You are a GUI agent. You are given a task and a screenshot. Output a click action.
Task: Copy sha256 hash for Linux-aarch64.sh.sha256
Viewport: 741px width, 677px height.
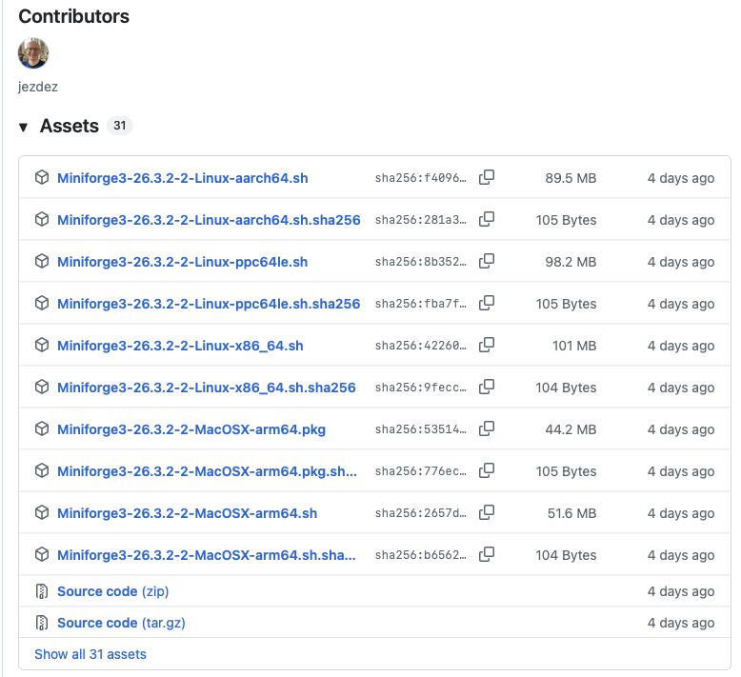point(487,220)
